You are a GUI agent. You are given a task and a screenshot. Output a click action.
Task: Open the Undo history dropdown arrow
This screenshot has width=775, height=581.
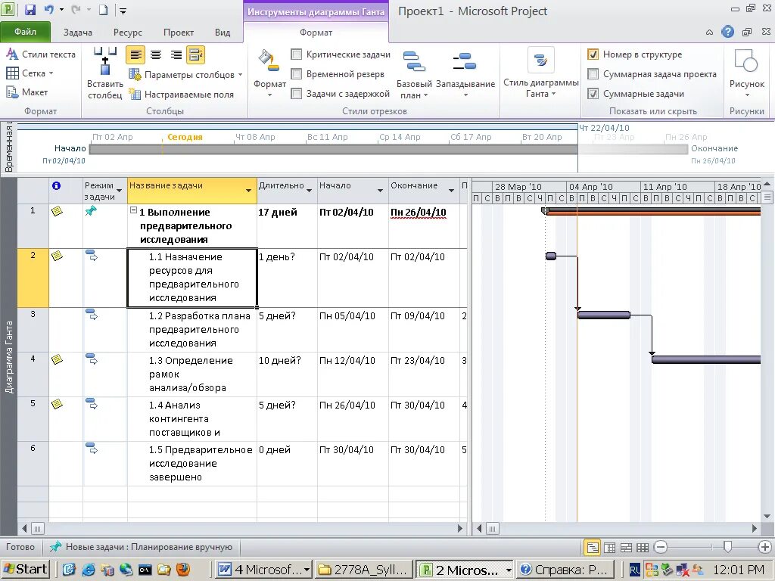[62, 10]
